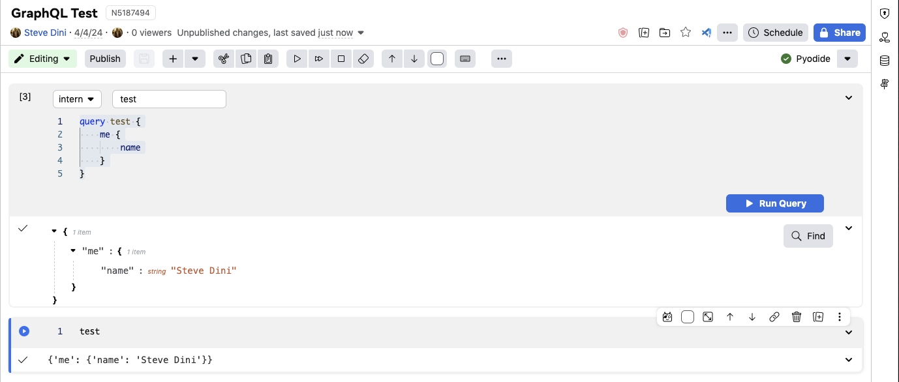
Task: Stop execution using the square stop icon
Action: [341, 58]
